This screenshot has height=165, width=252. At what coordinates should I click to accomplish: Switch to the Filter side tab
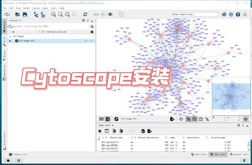[x=4, y=55]
